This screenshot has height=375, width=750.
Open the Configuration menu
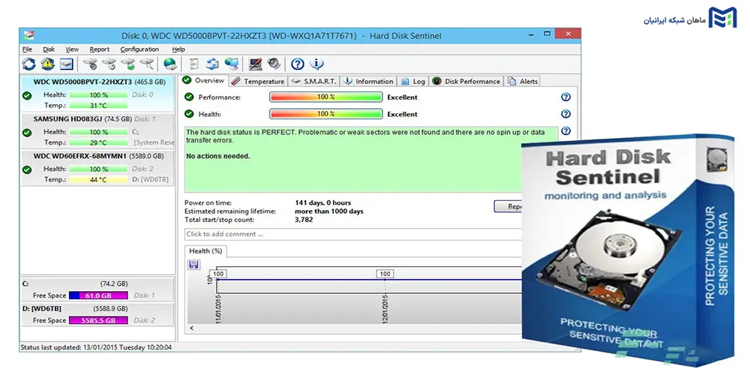[x=139, y=49]
